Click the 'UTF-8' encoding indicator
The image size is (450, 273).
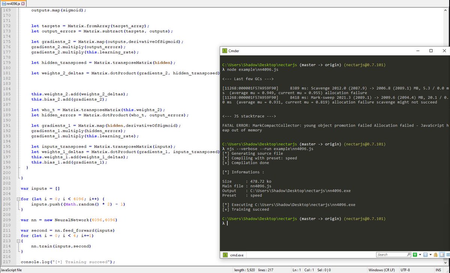pyautogui.click(x=405, y=270)
